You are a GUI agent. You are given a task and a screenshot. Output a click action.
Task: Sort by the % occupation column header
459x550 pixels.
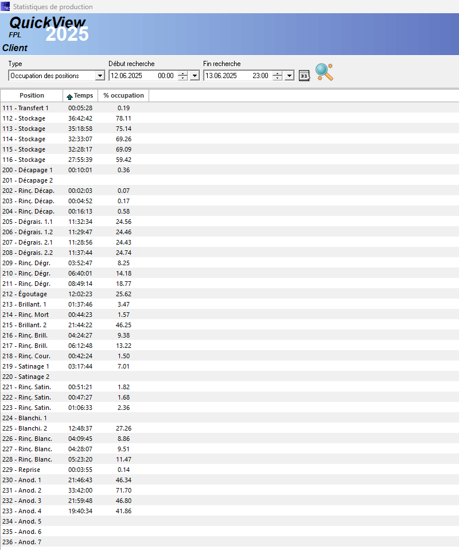[123, 95]
